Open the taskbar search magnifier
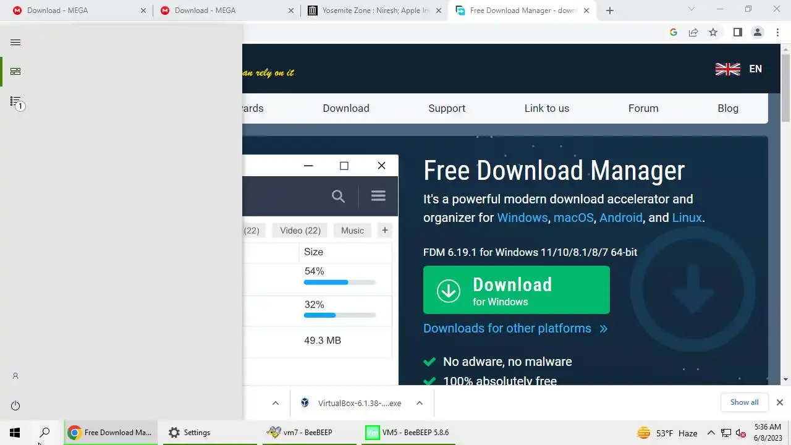This screenshot has height=445, width=791. pos(44,433)
